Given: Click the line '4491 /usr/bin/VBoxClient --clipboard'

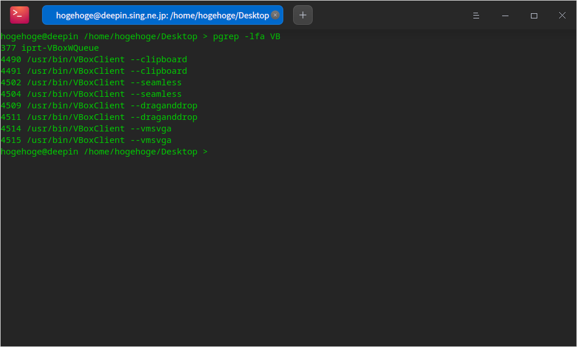Looking at the screenshot, I should pos(94,71).
